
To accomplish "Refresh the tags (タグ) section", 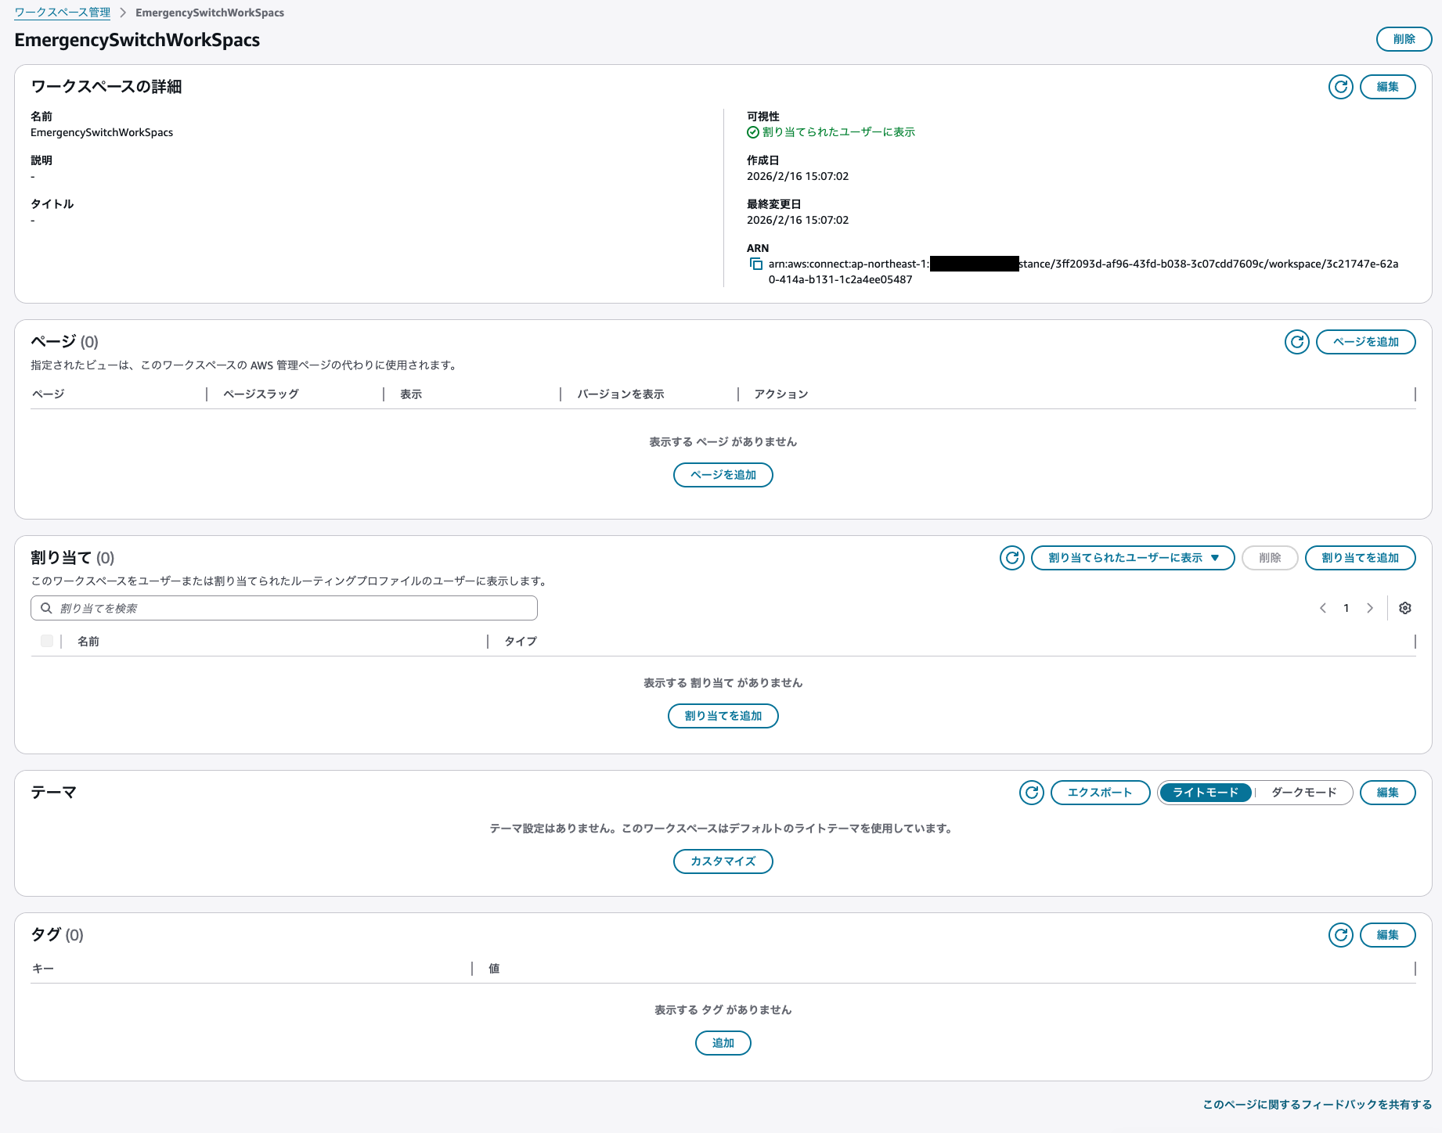I will pyautogui.click(x=1340, y=935).
